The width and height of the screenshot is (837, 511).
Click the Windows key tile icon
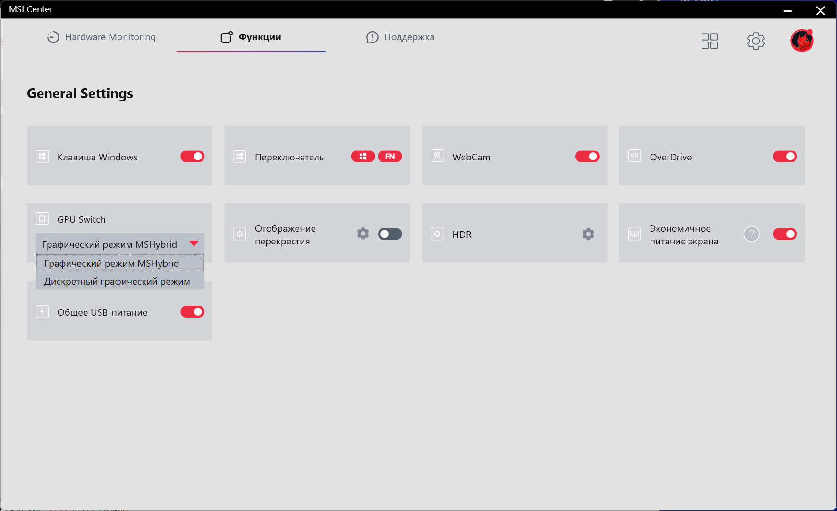click(x=42, y=157)
